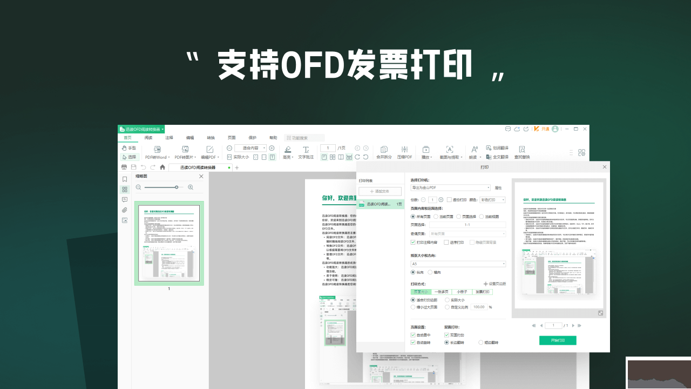Set view to 实际大小
This screenshot has height=389, width=691.
pos(238,157)
